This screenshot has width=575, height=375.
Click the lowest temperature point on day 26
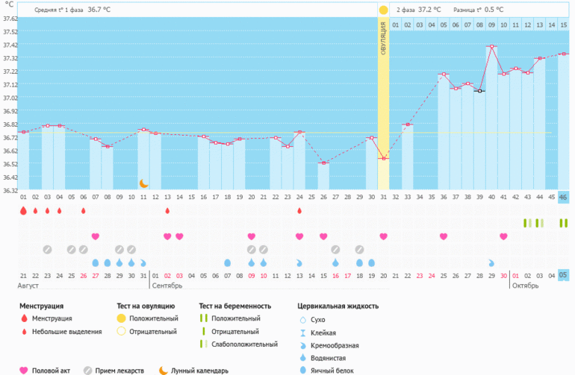[x=323, y=163]
